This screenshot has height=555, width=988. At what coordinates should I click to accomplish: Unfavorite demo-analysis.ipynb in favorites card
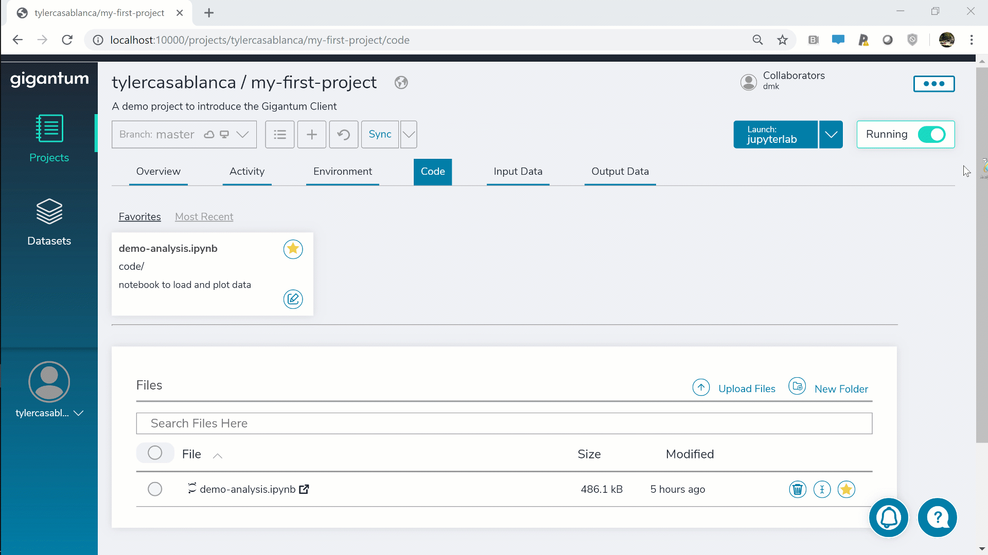(293, 249)
